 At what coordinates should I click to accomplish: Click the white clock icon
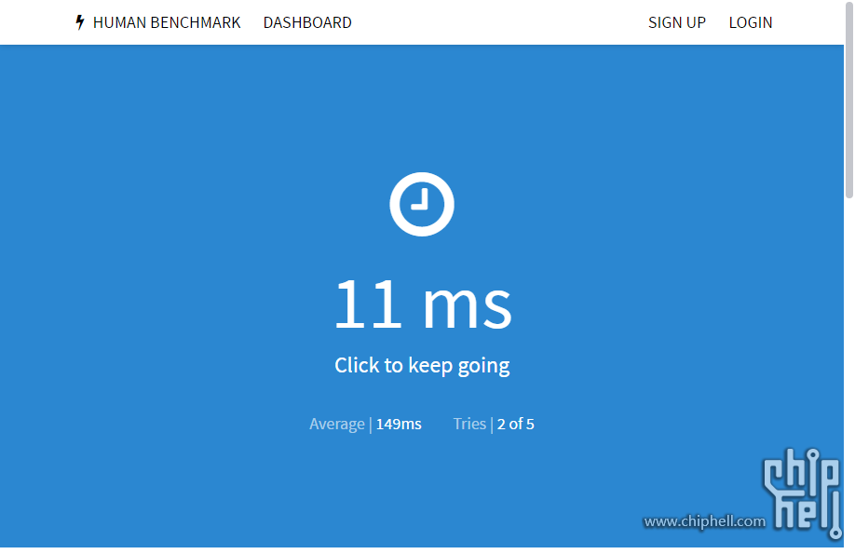pos(422,204)
